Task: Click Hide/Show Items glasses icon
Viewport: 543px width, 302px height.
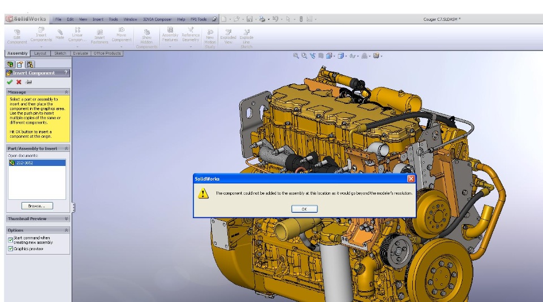Action: 352,56
